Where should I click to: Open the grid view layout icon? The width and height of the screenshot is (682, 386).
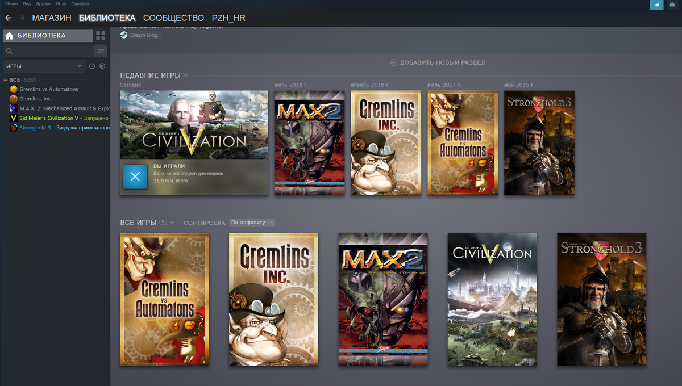coord(101,35)
